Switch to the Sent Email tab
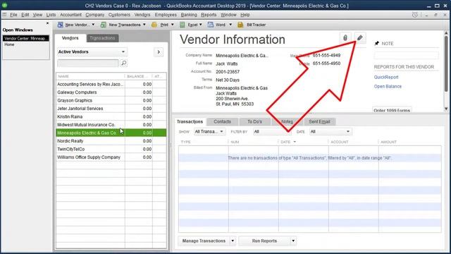 319,121
